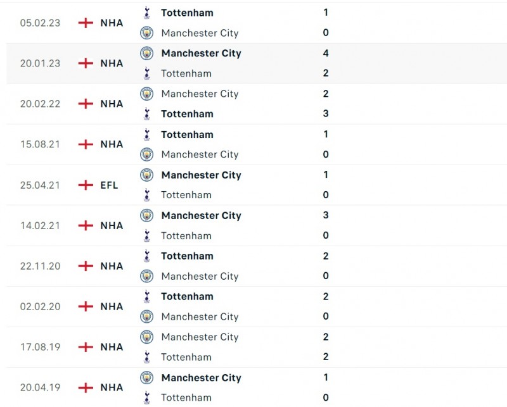Image resolution: width=507 pixels, height=407 pixels.
Task: Open match dated 15.08.21
Action: point(40,144)
